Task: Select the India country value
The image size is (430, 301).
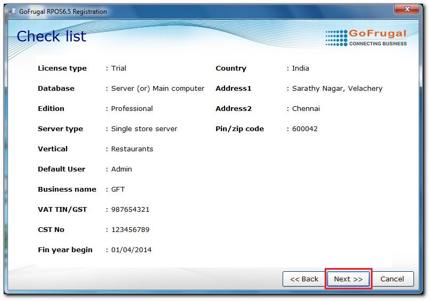Action: 301,68
